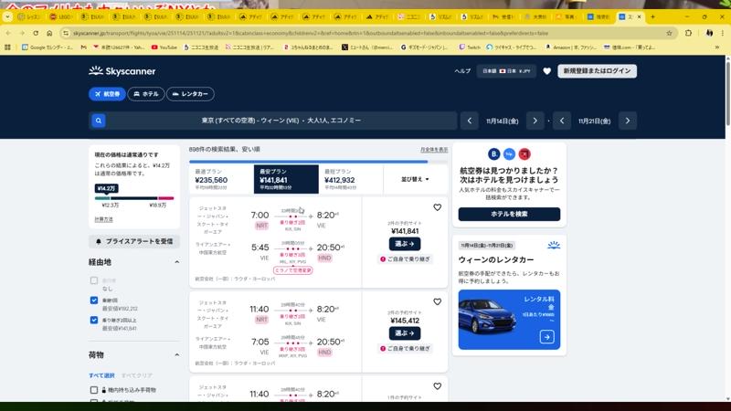Click すべて選択 in baggage filter
731x411 pixels.
[x=101, y=375]
